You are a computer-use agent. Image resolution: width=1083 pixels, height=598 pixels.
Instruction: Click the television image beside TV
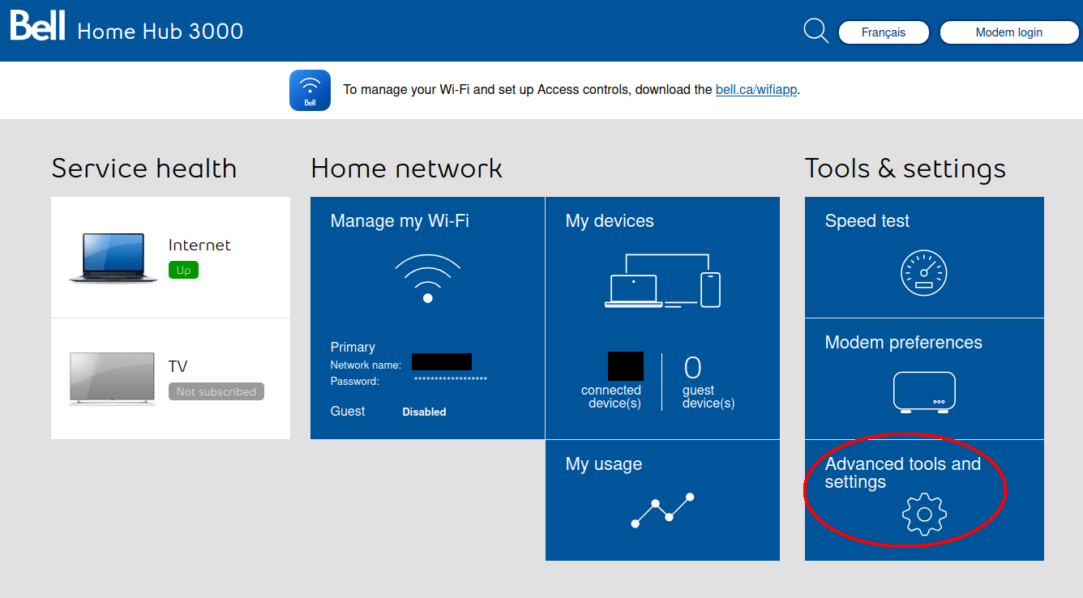112,378
